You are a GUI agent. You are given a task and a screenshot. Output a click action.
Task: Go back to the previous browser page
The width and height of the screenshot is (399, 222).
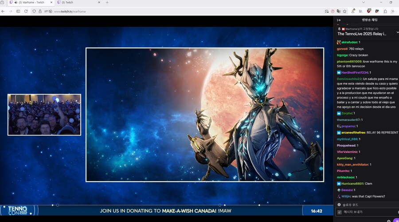pyautogui.click(x=3, y=11)
